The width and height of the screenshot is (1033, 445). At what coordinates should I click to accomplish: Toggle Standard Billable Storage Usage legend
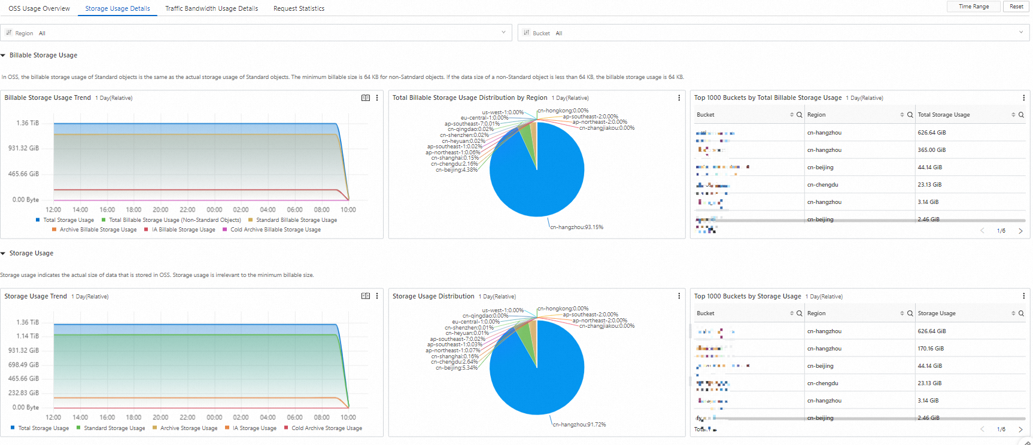point(293,220)
